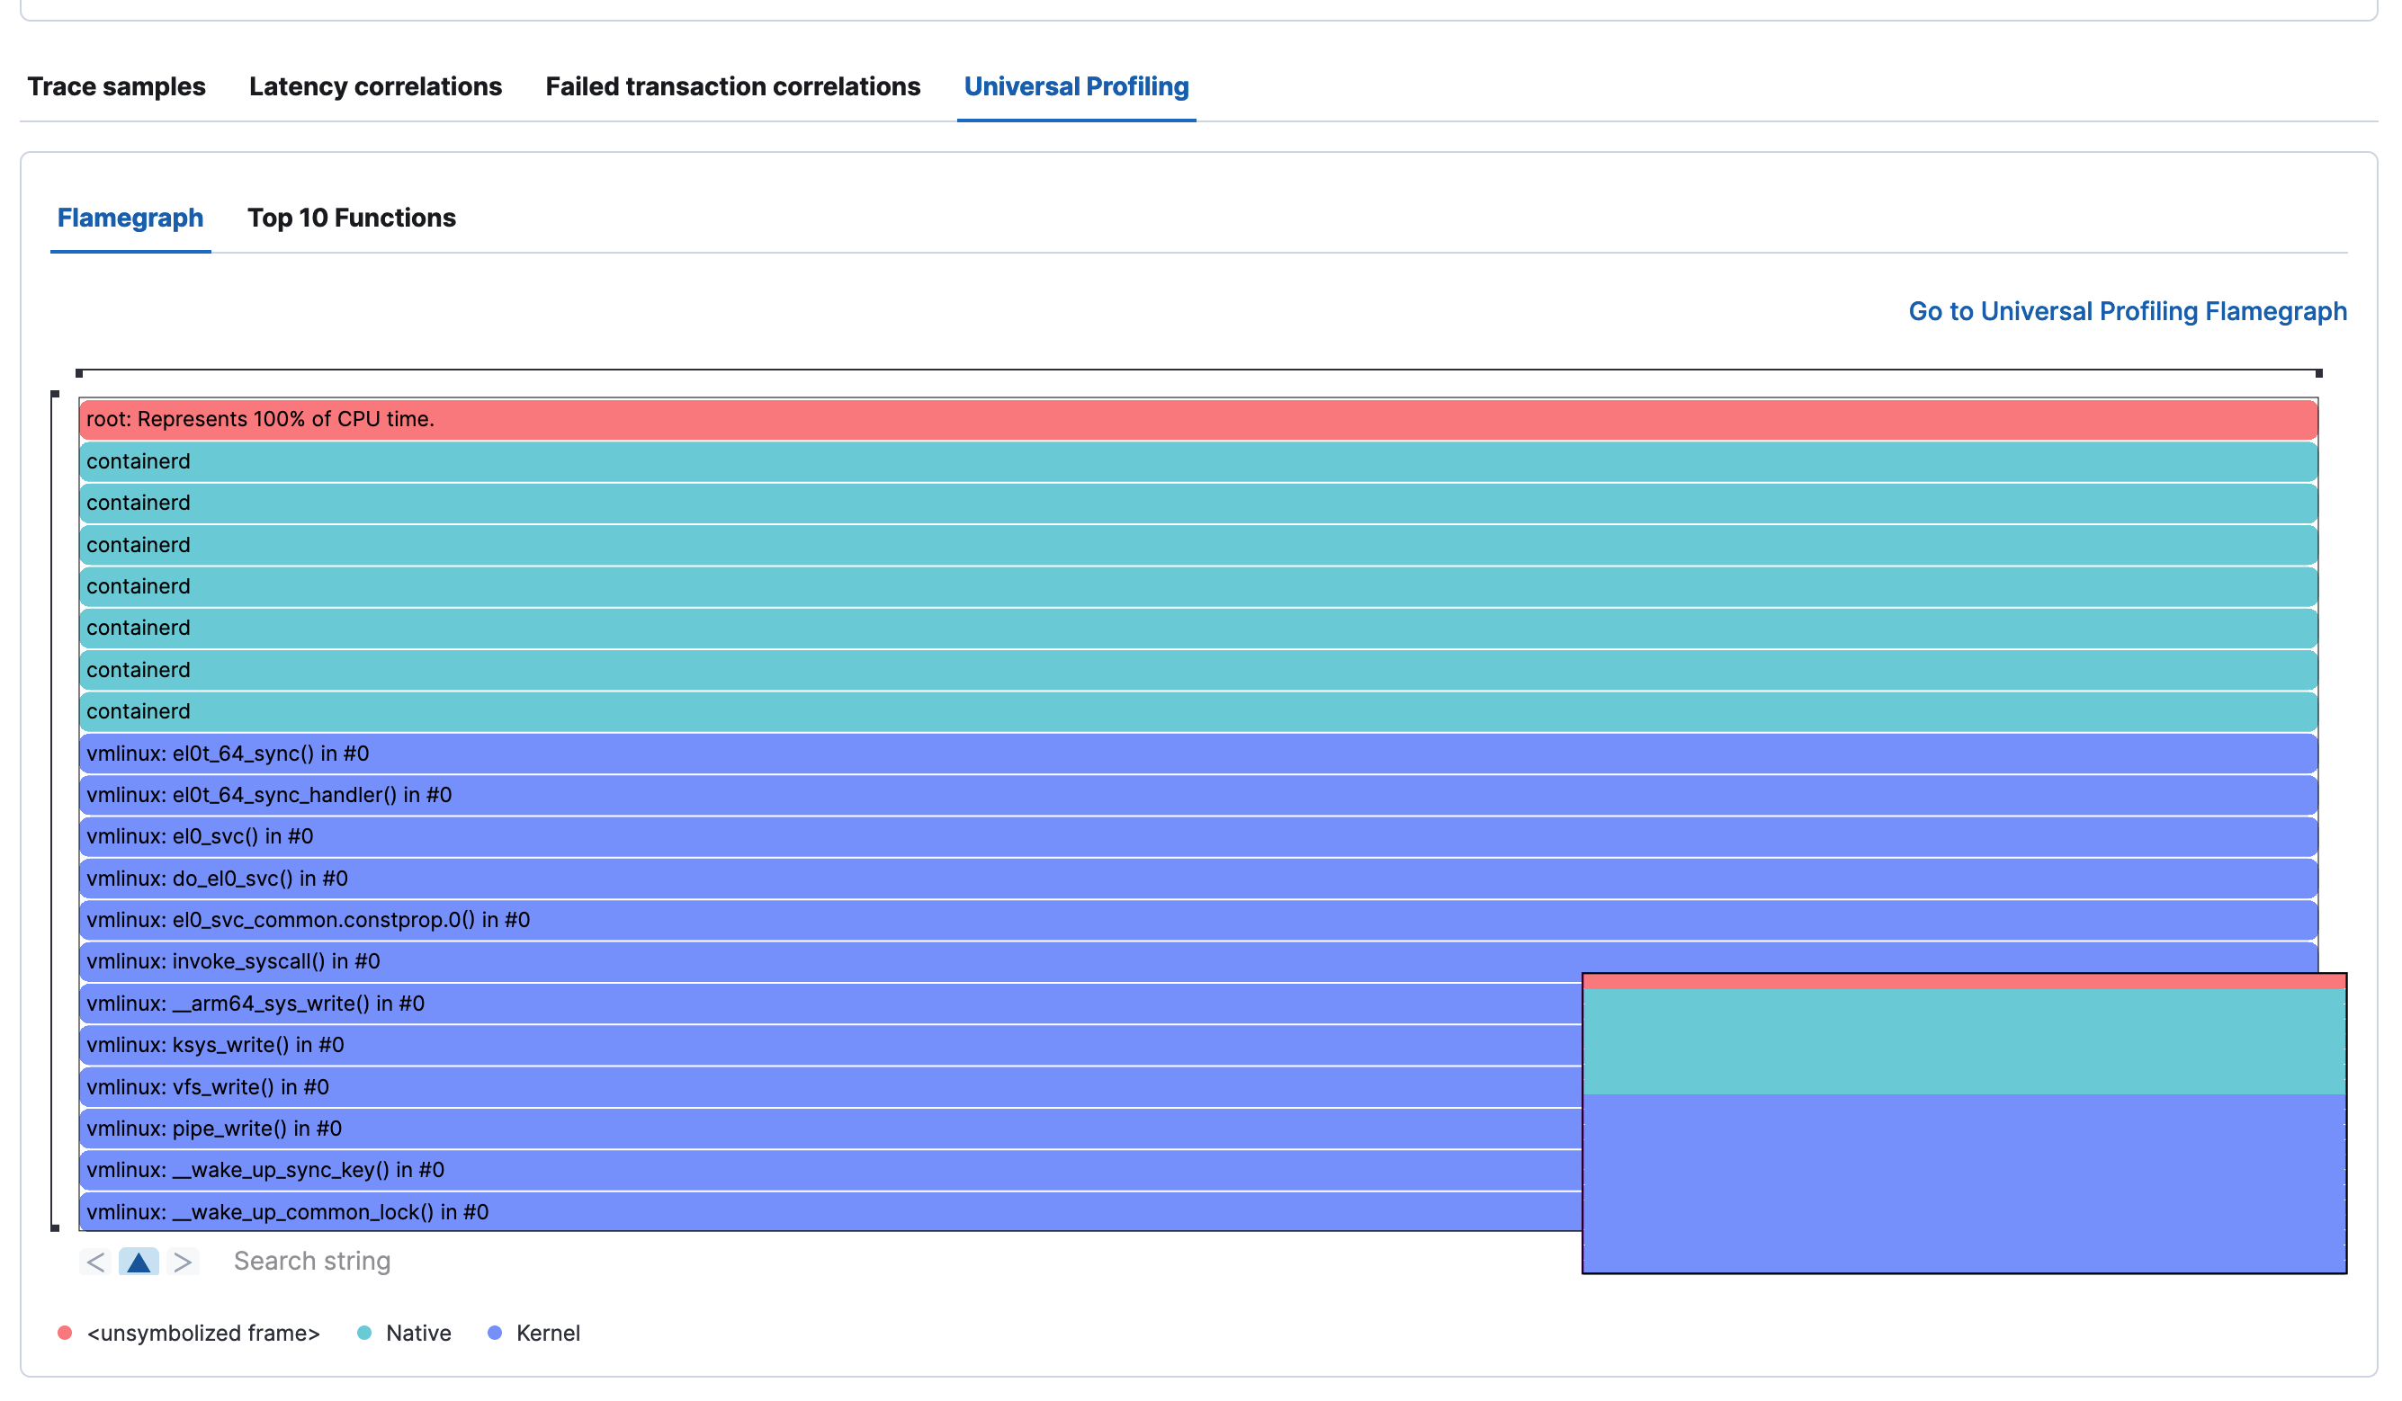
Task: Select the vmlinux invoke_syscall() frame
Action: click(1198, 961)
